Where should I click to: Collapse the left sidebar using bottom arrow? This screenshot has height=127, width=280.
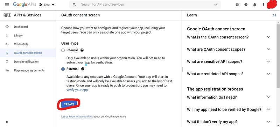(7, 122)
